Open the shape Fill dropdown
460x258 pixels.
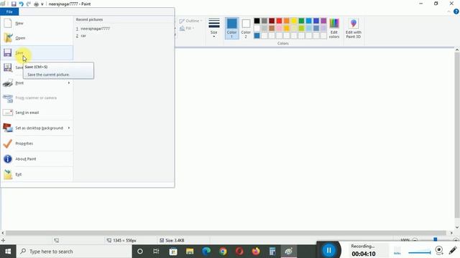pos(187,28)
